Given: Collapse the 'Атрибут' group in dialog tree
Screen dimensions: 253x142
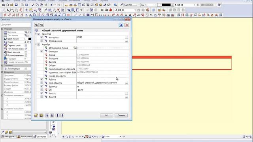Looking at the screenshot, I should pos(36,45).
